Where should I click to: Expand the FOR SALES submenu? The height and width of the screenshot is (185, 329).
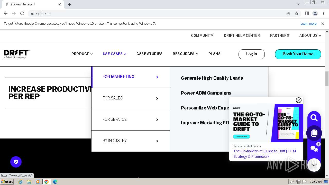pos(131,98)
